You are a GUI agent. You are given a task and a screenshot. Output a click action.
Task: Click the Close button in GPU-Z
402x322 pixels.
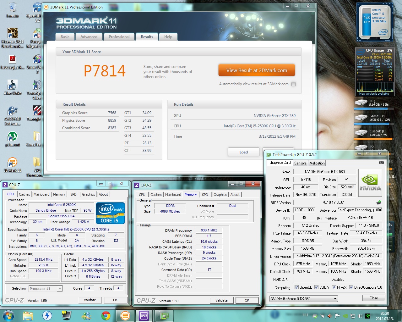[374, 298]
